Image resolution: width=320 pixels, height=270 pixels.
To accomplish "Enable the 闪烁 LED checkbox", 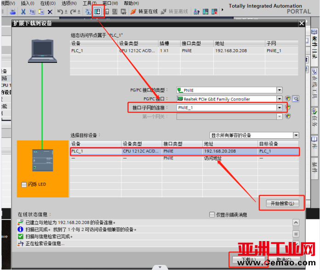I will (x=24, y=185).
